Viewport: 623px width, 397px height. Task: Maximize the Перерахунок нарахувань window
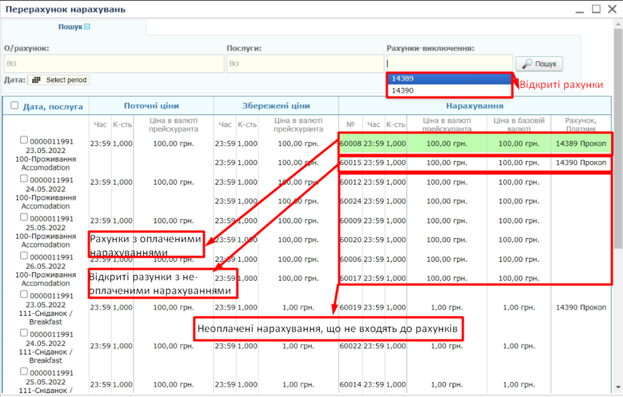click(596, 9)
